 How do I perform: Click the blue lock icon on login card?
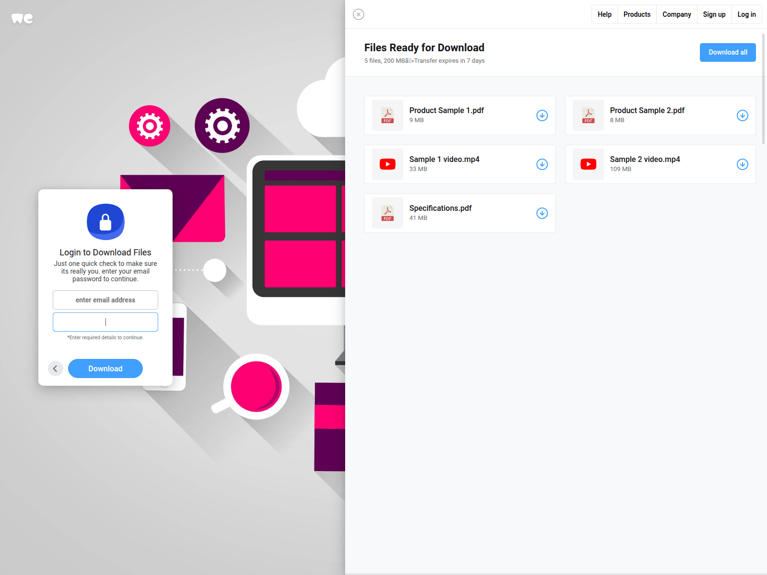click(105, 222)
